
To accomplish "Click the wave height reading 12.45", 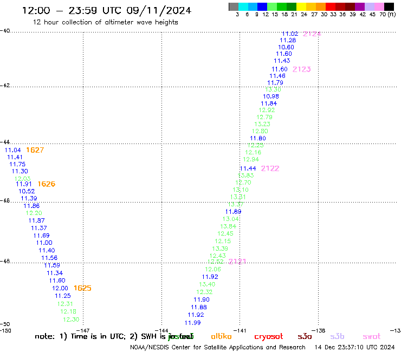I will [225, 233].
